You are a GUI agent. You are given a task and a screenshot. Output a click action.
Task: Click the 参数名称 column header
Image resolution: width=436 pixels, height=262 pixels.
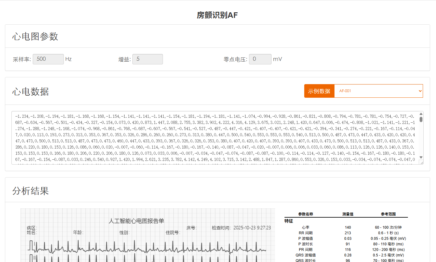coord(305,214)
